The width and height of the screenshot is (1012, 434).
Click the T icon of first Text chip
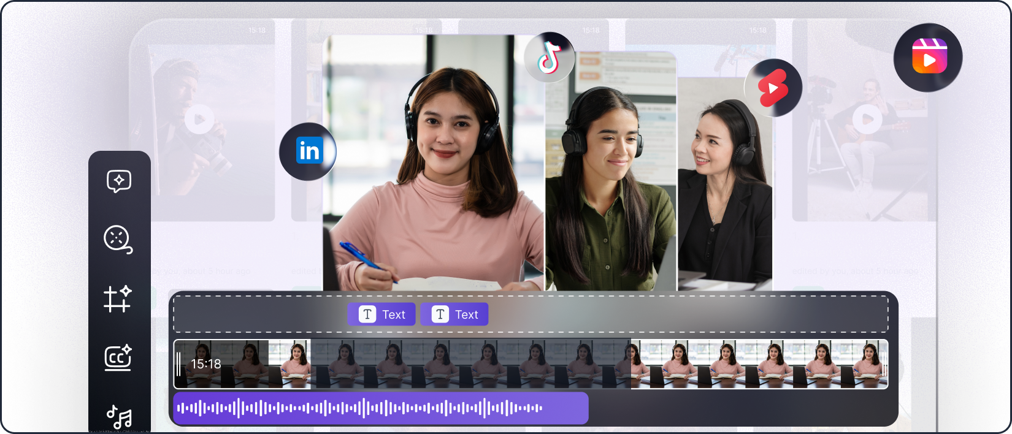coord(367,314)
